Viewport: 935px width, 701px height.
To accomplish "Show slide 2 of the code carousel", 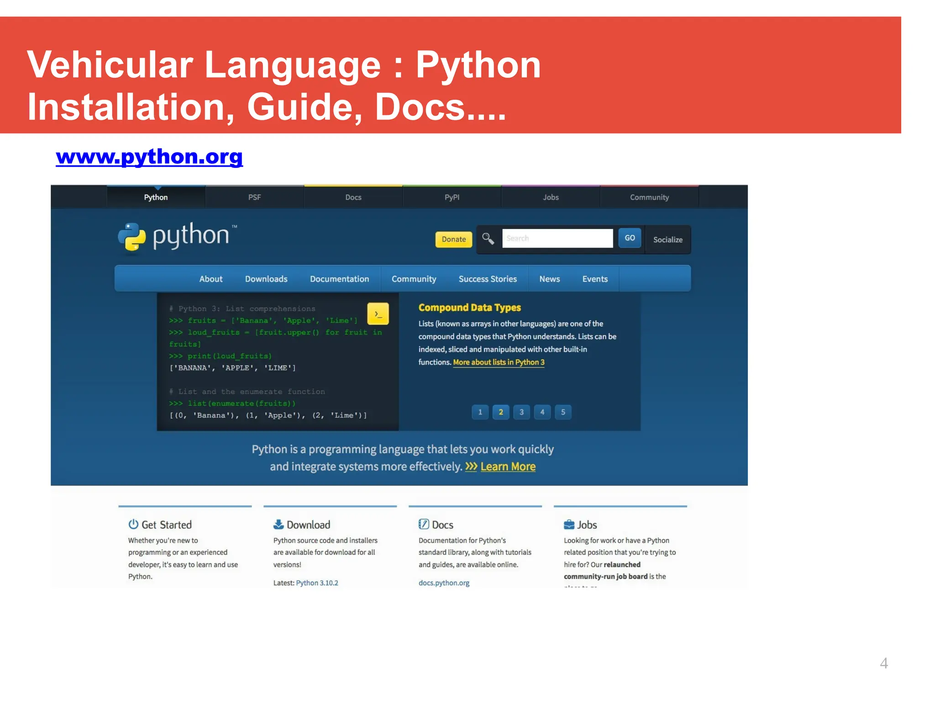I will pyautogui.click(x=501, y=412).
